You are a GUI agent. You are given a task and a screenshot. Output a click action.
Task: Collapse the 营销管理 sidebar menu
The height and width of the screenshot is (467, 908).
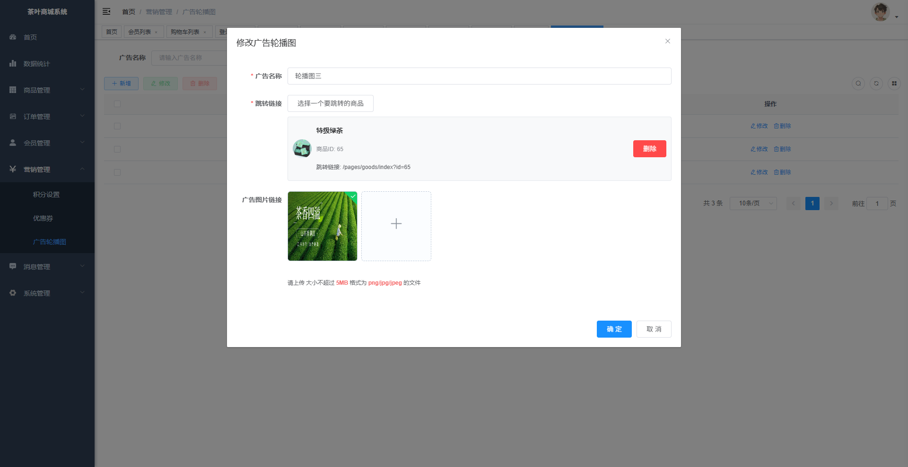click(47, 170)
